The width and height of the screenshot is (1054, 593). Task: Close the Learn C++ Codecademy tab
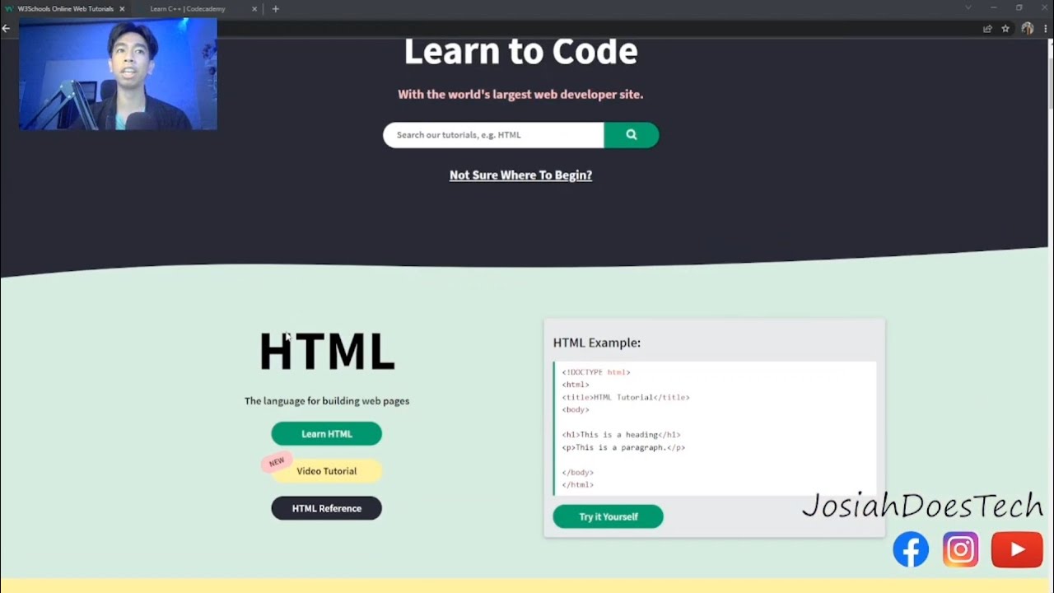point(254,9)
